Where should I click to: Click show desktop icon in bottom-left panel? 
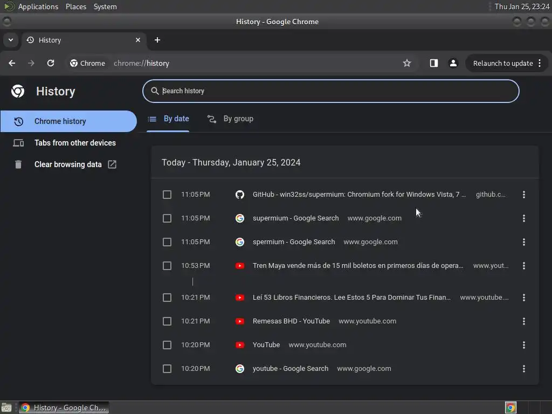pos(6,408)
